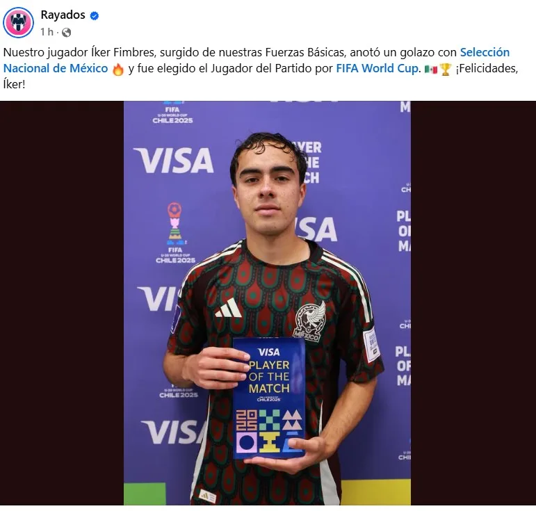
Task: Click the Rayados page name
Action: click(63, 15)
